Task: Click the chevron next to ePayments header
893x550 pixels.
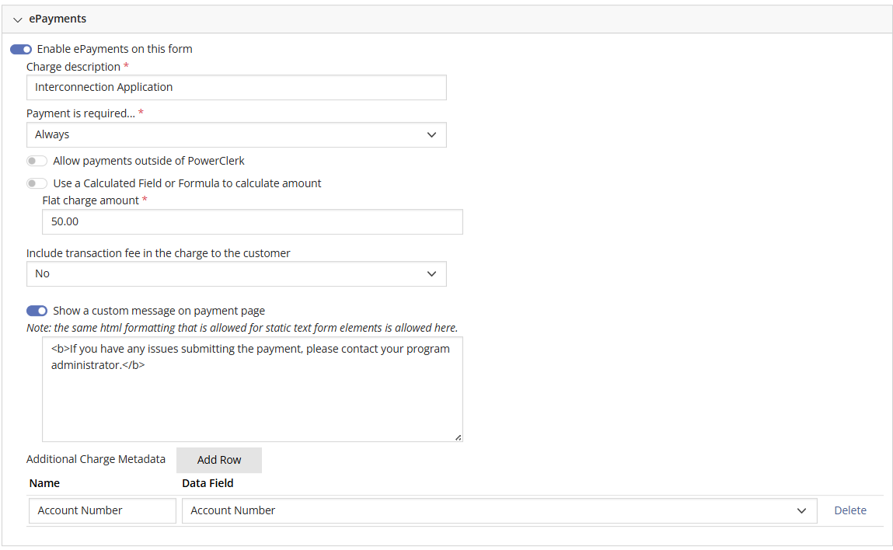Action: (18, 19)
